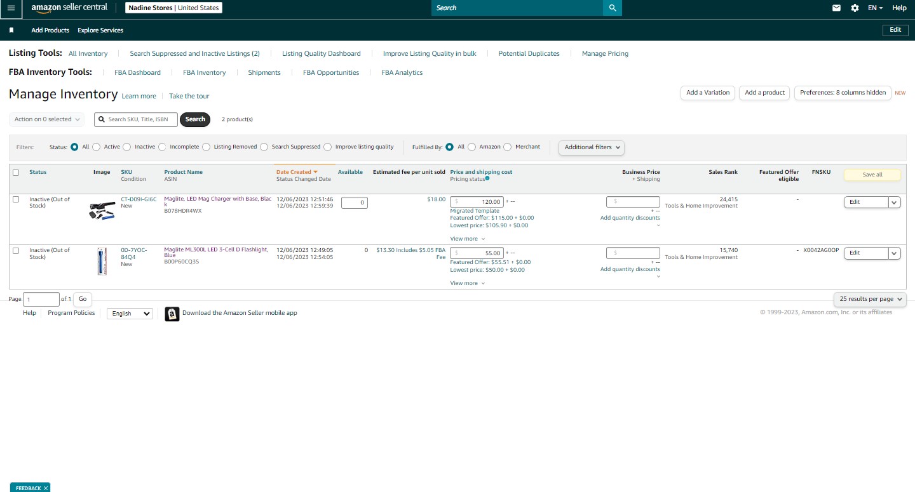Sort by the Date Created column
Viewport: 915px width, 492px height.
pos(297,172)
